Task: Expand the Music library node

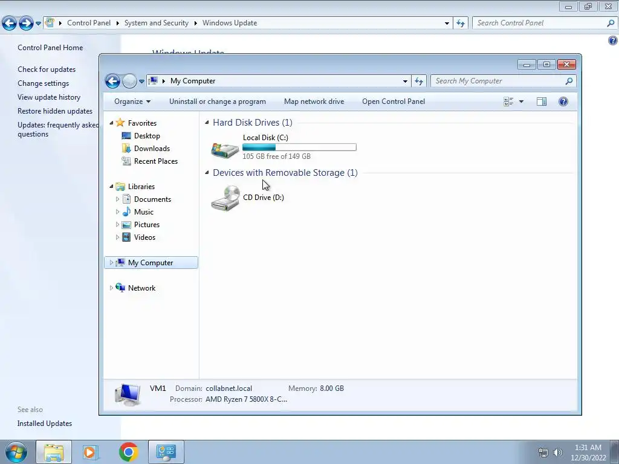Action: pyautogui.click(x=117, y=212)
